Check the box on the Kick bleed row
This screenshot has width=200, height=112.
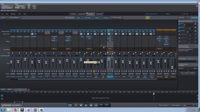point(195,24)
